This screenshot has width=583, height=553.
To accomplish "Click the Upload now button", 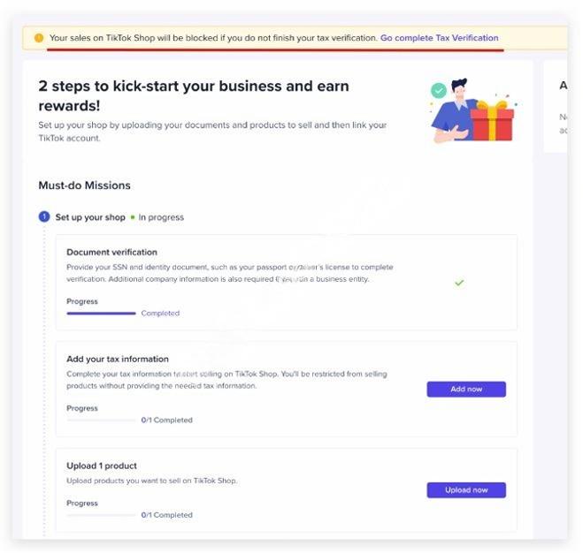I will click(466, 490).
